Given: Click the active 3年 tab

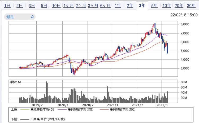Looking at the screenshot, I should coord(142,6).
